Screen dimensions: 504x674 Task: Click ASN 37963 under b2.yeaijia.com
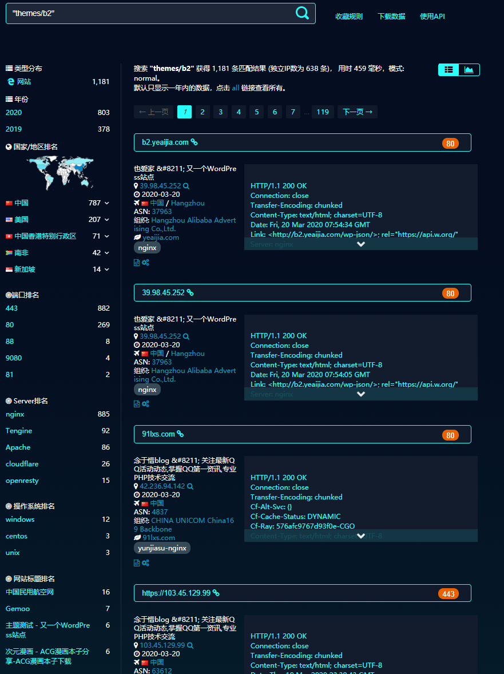(x=161, y=212)
